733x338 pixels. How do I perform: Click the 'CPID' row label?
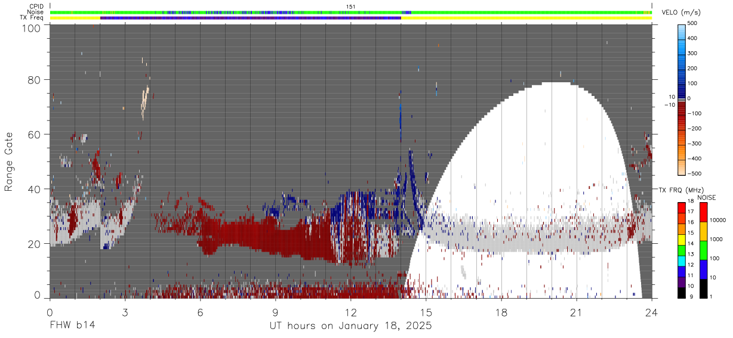pos(36,7)
